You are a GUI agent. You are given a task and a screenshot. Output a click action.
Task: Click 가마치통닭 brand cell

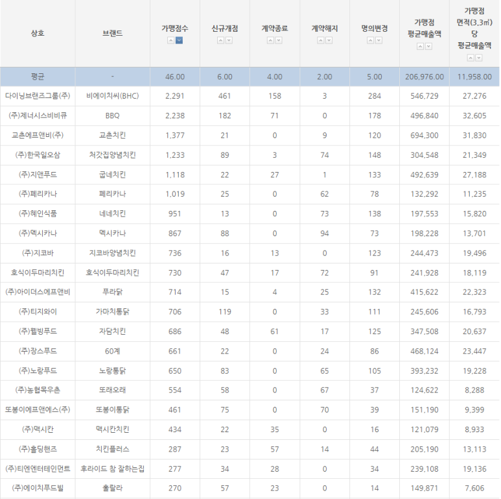click(x=113, y=311)
